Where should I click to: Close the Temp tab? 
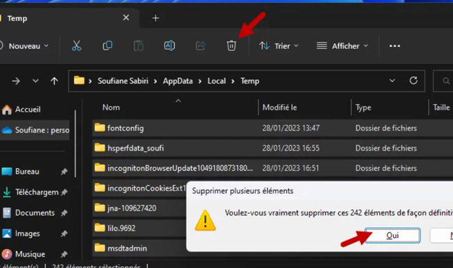(126, 18)
